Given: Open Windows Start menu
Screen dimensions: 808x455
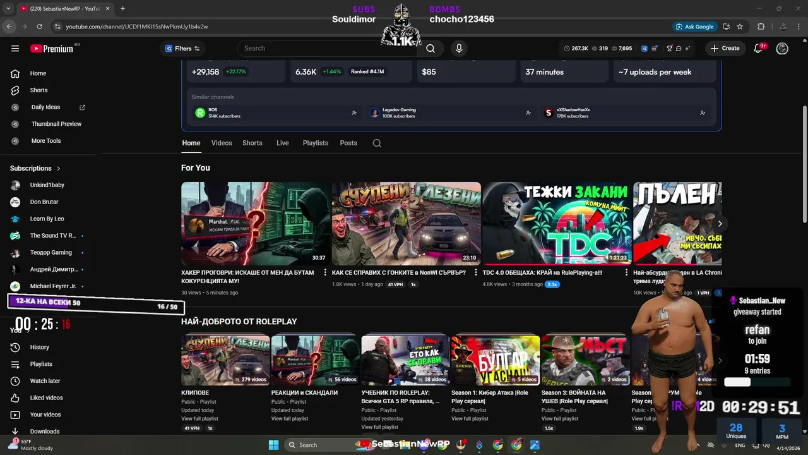Looking at the screenshot, I should [x=273, y=445].
